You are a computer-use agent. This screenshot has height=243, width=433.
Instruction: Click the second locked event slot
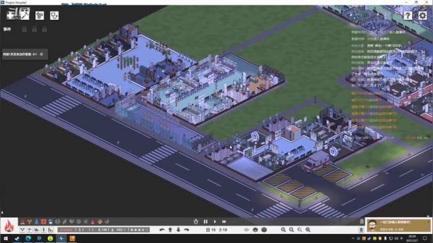(x=34, y=29)
